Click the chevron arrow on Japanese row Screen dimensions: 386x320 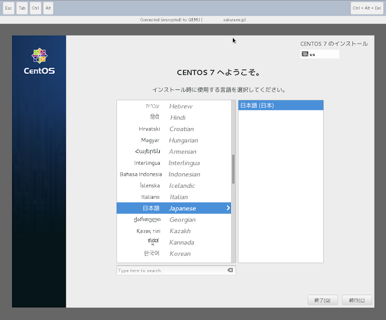[x=228, y=208]
